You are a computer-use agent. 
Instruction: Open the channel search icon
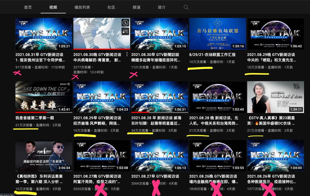186,7
